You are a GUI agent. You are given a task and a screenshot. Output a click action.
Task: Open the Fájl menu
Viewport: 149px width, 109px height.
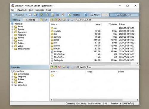13,10
